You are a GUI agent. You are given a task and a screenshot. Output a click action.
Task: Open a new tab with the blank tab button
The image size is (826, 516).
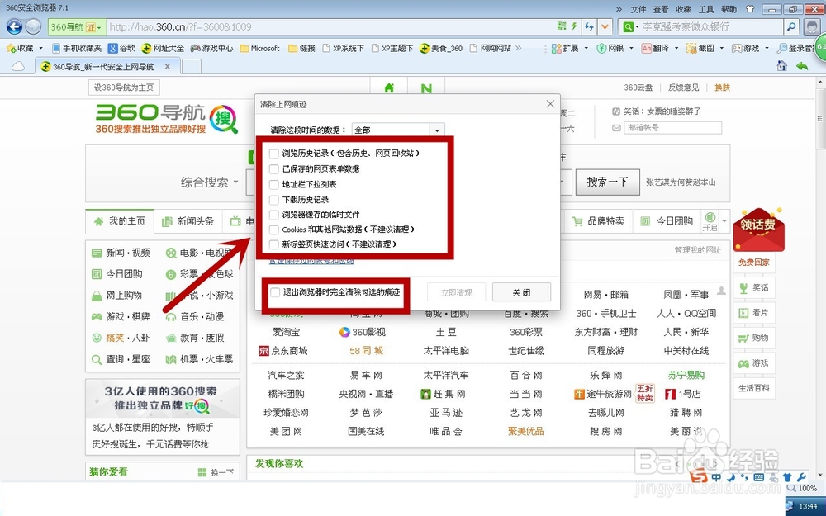pyautogui.click(x=192, y=66)
